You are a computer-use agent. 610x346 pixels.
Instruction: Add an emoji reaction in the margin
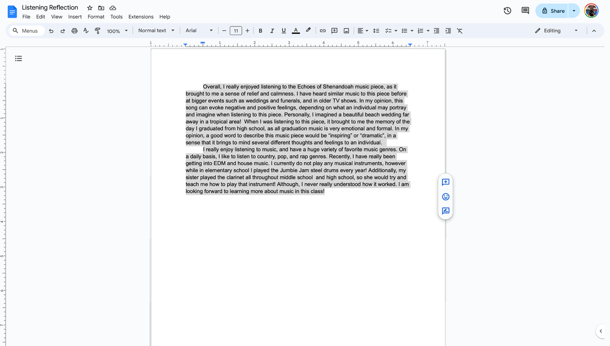pyautogui.click(x=445, y=196)
